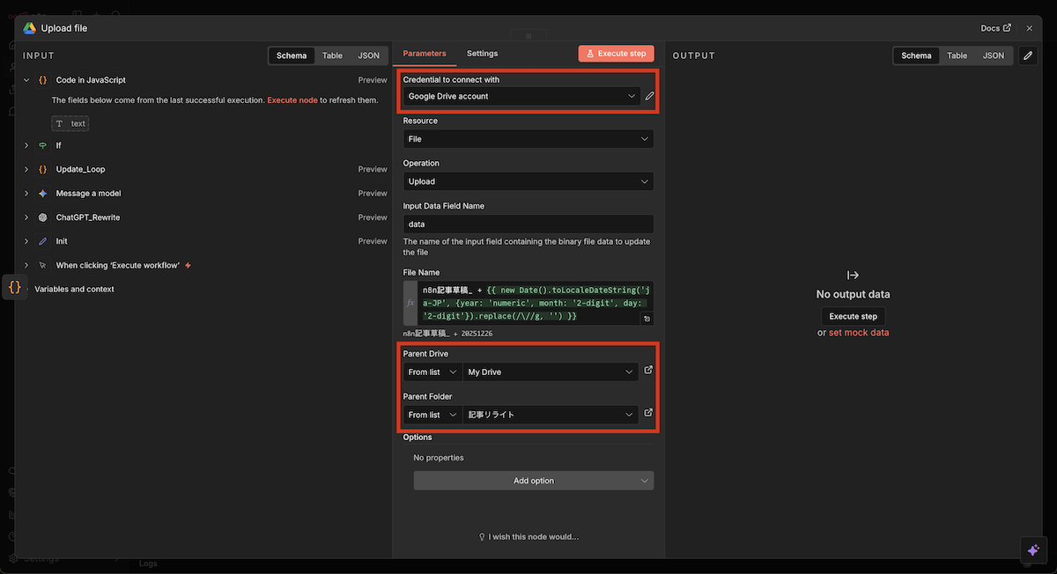This screenshot has width=1057, height=574.
Task: Click the output edit pencil icon
Action: 1027,55
